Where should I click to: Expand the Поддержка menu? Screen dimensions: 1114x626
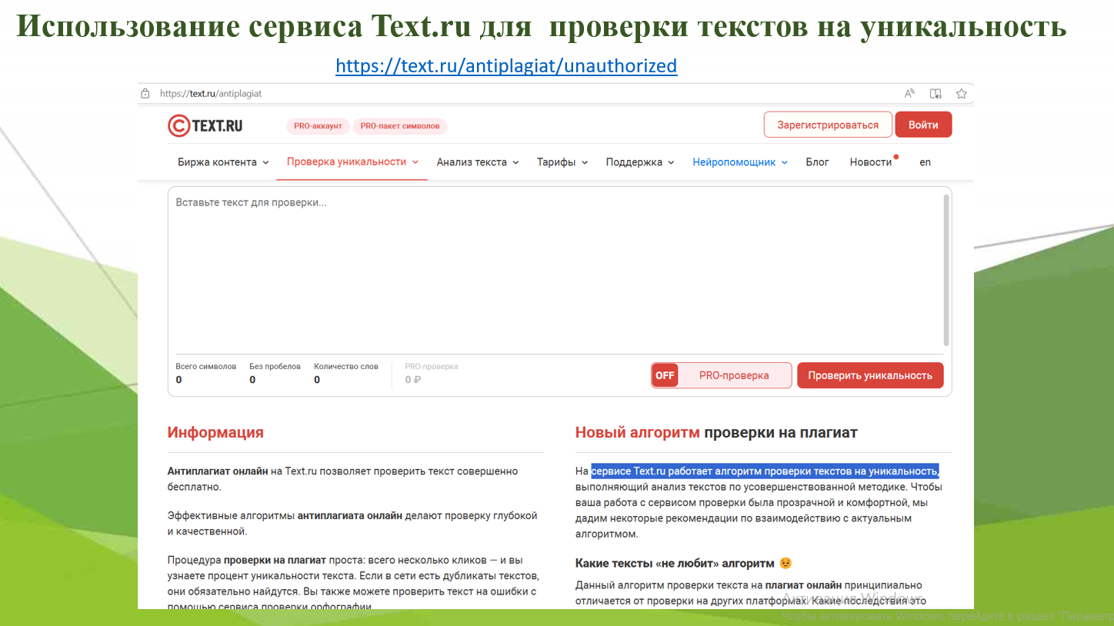click(640, 162)
